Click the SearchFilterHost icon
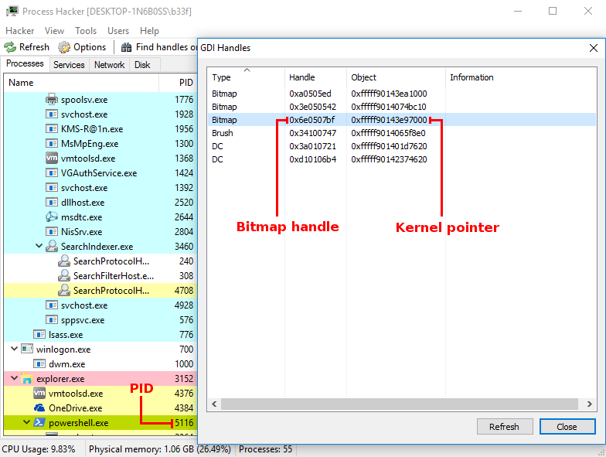Image resolution: width=606 pixels, height=457 pixels. (x=63, y=275)
